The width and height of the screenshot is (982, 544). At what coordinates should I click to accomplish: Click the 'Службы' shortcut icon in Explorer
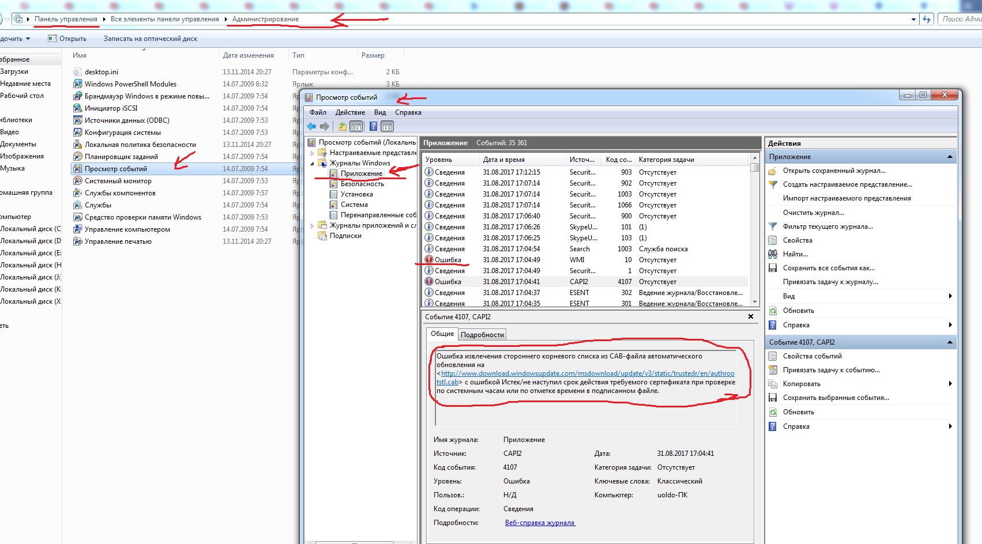(x=77, y=205)
